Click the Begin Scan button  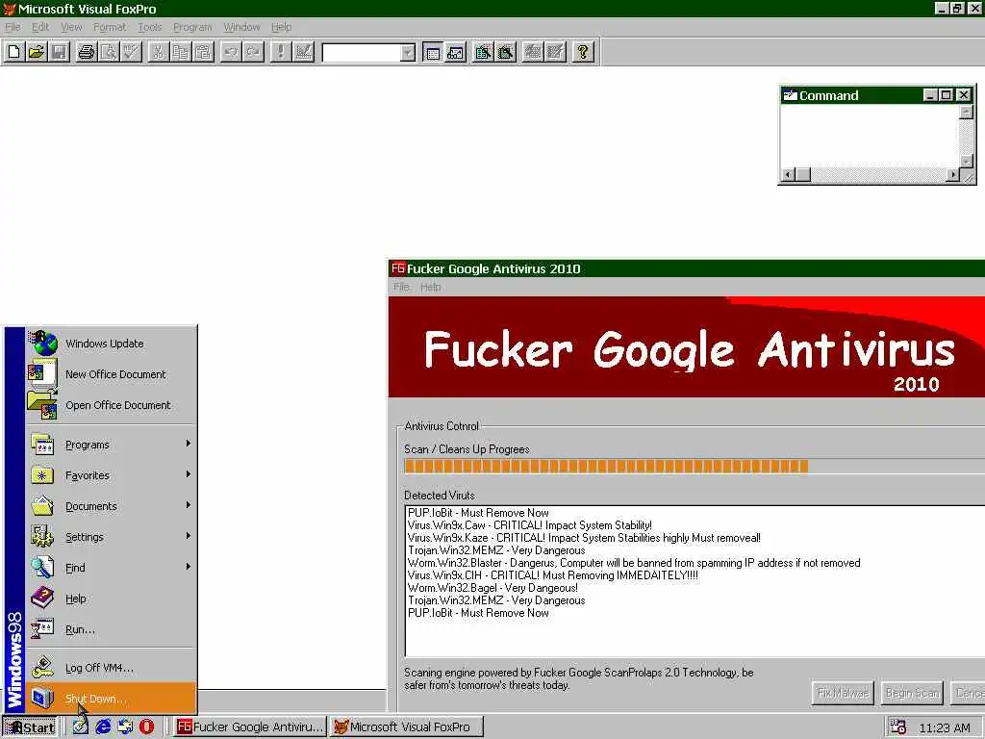912,693
